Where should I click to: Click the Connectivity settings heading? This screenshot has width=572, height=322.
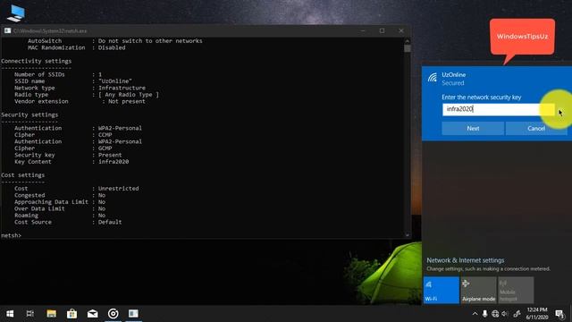36,61
